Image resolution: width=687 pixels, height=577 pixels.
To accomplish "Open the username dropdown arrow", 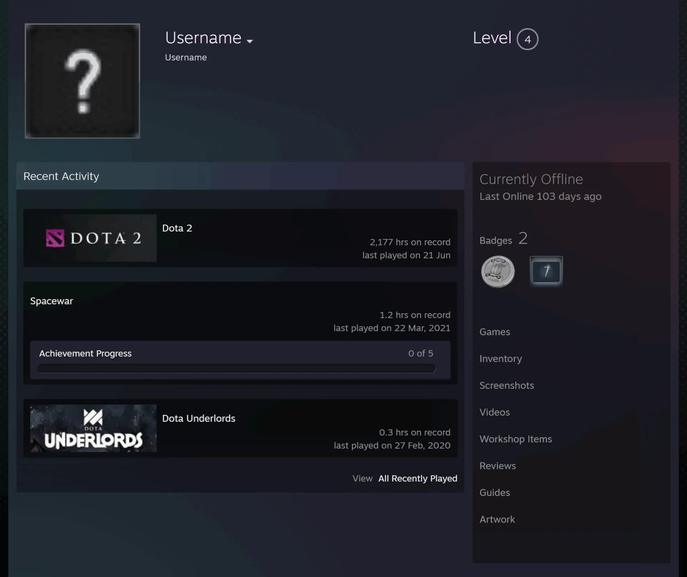I will coord(250,41).
